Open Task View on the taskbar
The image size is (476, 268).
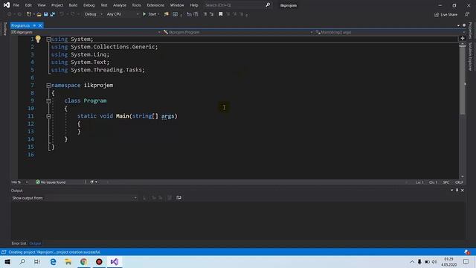tap(37, 261)
